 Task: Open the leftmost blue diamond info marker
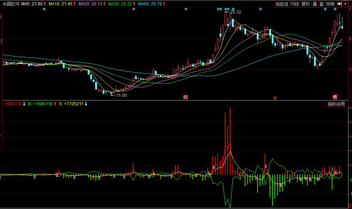click(x=44, y=9)
